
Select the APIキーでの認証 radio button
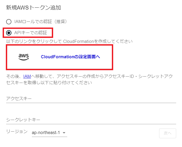coord(9,33)
